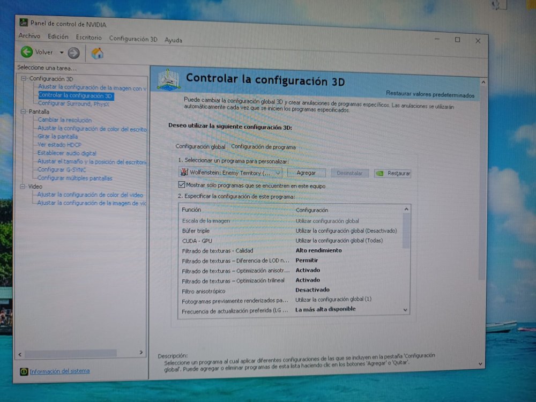
Task: Click the Home house icon in toolbar
Action: coord(97,53)
